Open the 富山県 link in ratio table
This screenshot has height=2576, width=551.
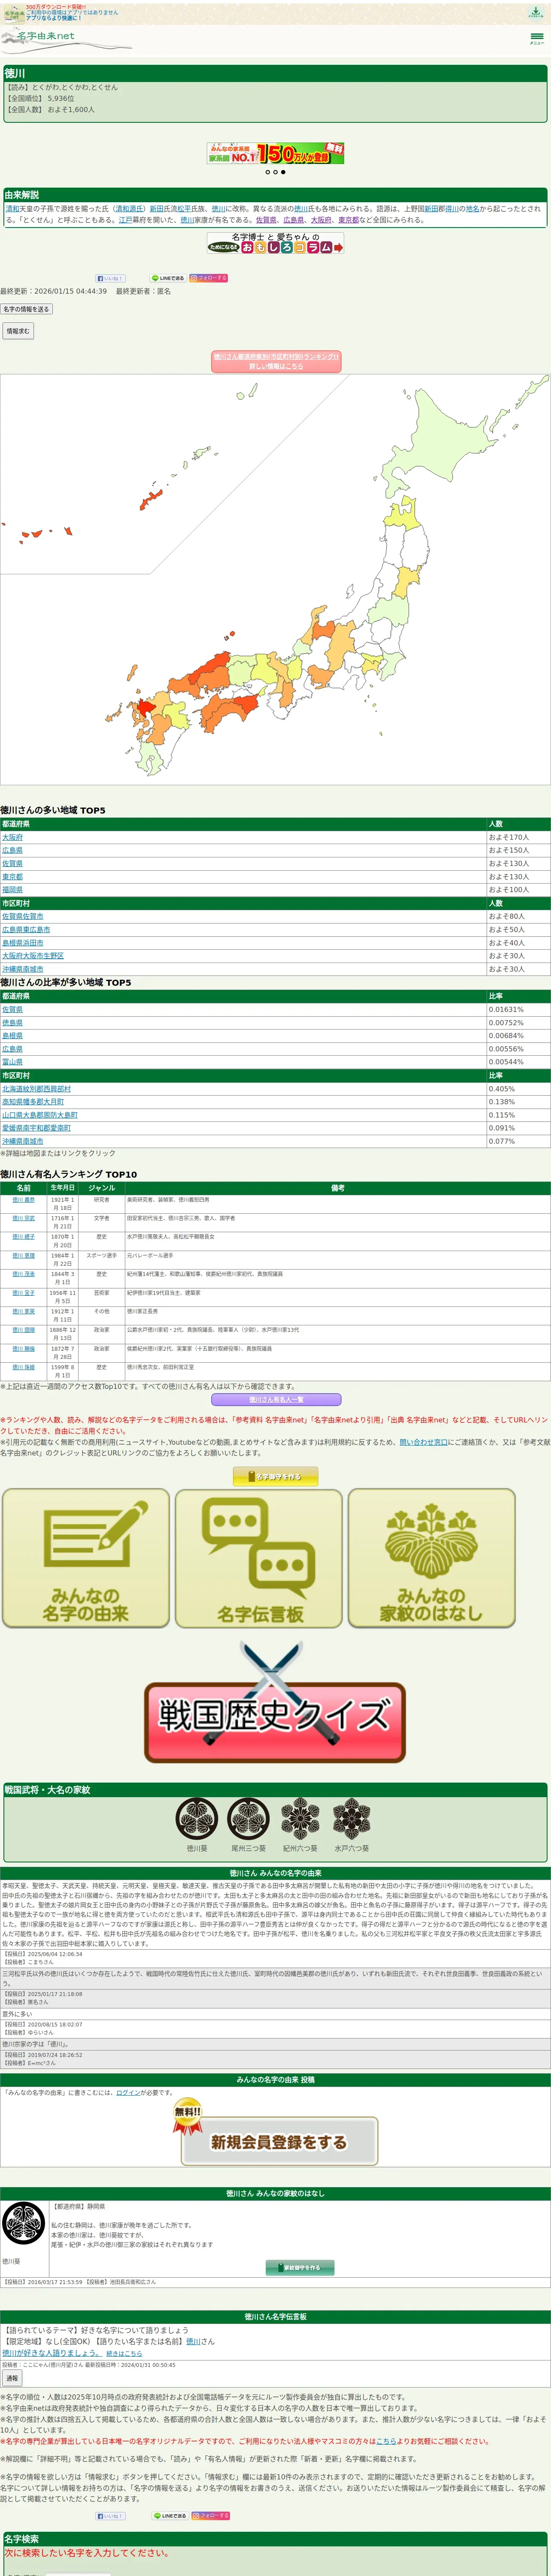12,1062
